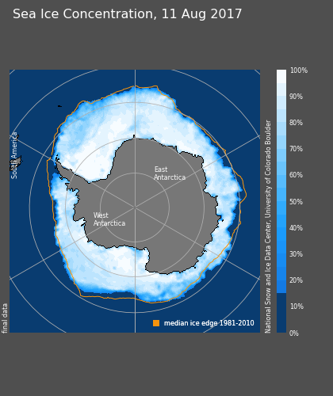
Task: Select the 70% colorbar label
Action: (296, 149)
